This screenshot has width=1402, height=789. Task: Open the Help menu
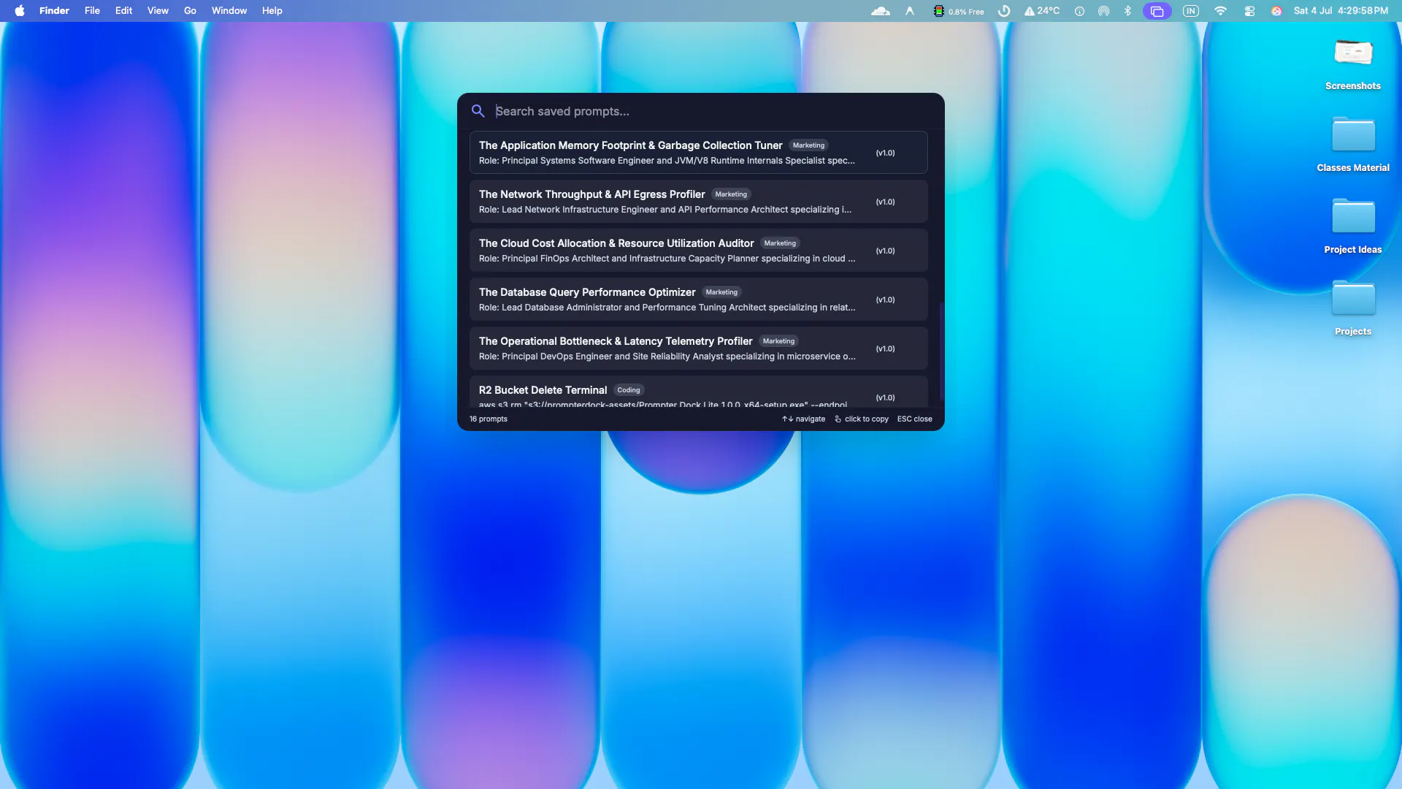(272, 11)
